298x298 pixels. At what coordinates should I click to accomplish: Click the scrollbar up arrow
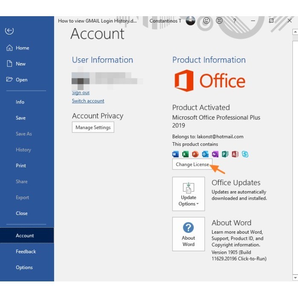[x=295, y=32]
